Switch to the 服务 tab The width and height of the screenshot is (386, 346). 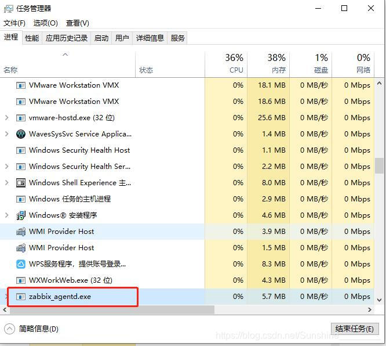point(177,38)
